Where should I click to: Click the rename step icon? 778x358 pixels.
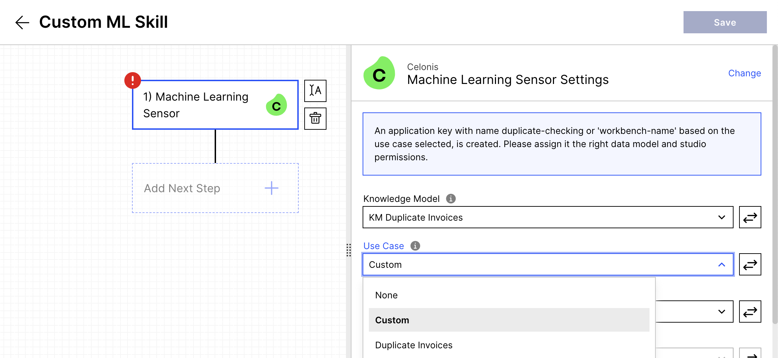pyautogui.click(x=315, y=91)
